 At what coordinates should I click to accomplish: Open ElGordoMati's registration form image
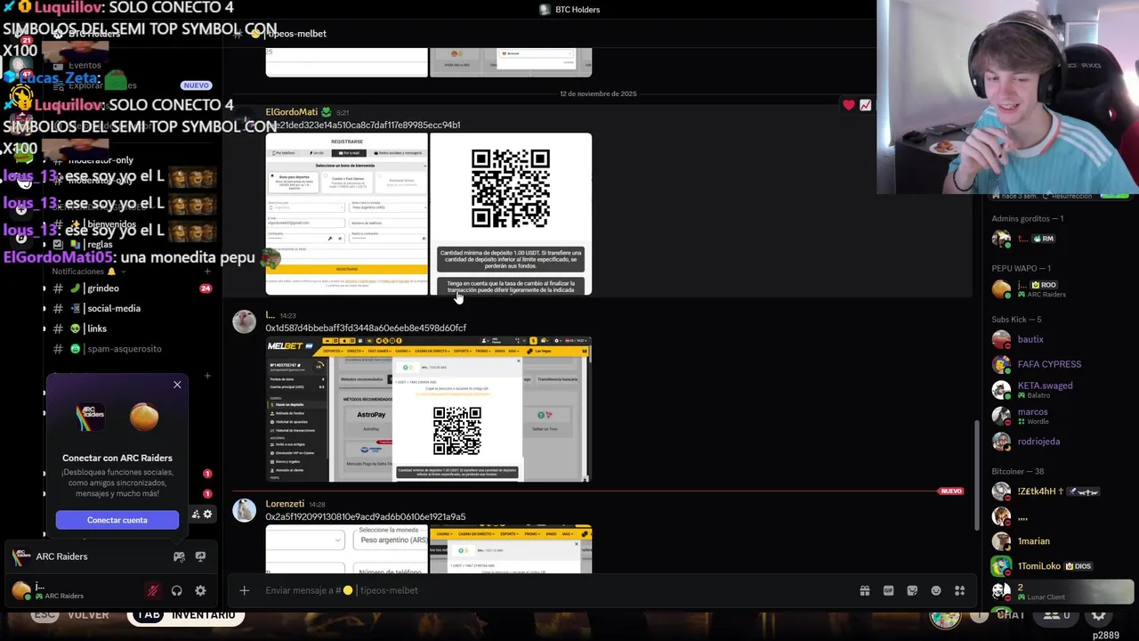[346, 214]
